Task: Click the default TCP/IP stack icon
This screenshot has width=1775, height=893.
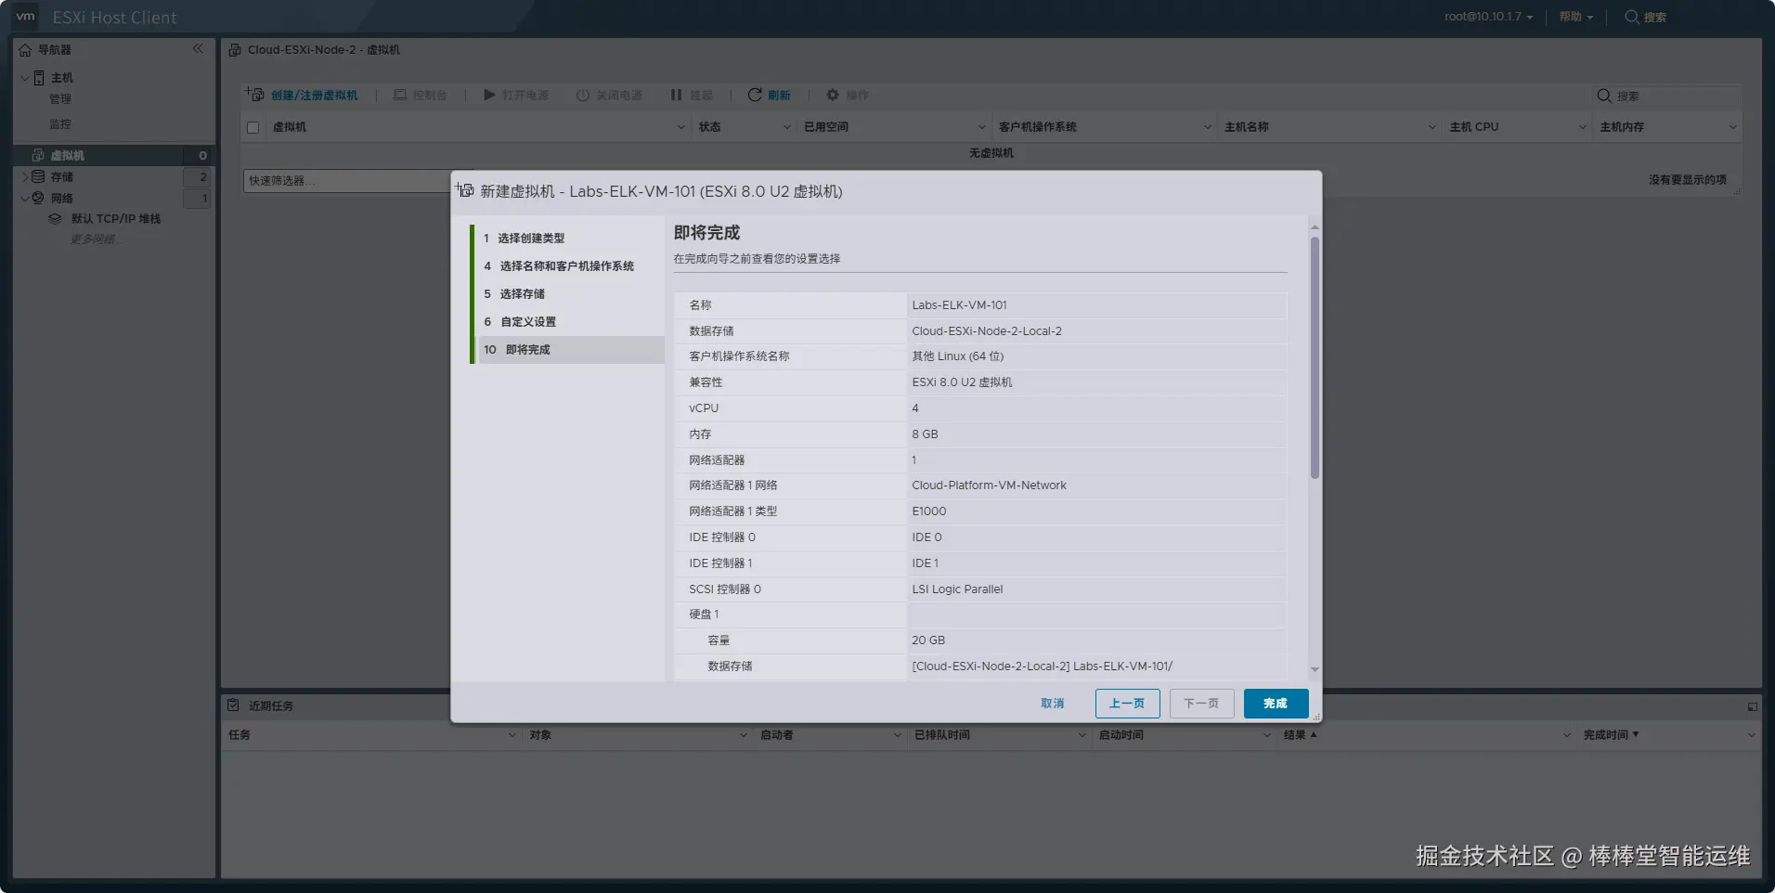Action: pyautogui.click(x=55, y=219)
